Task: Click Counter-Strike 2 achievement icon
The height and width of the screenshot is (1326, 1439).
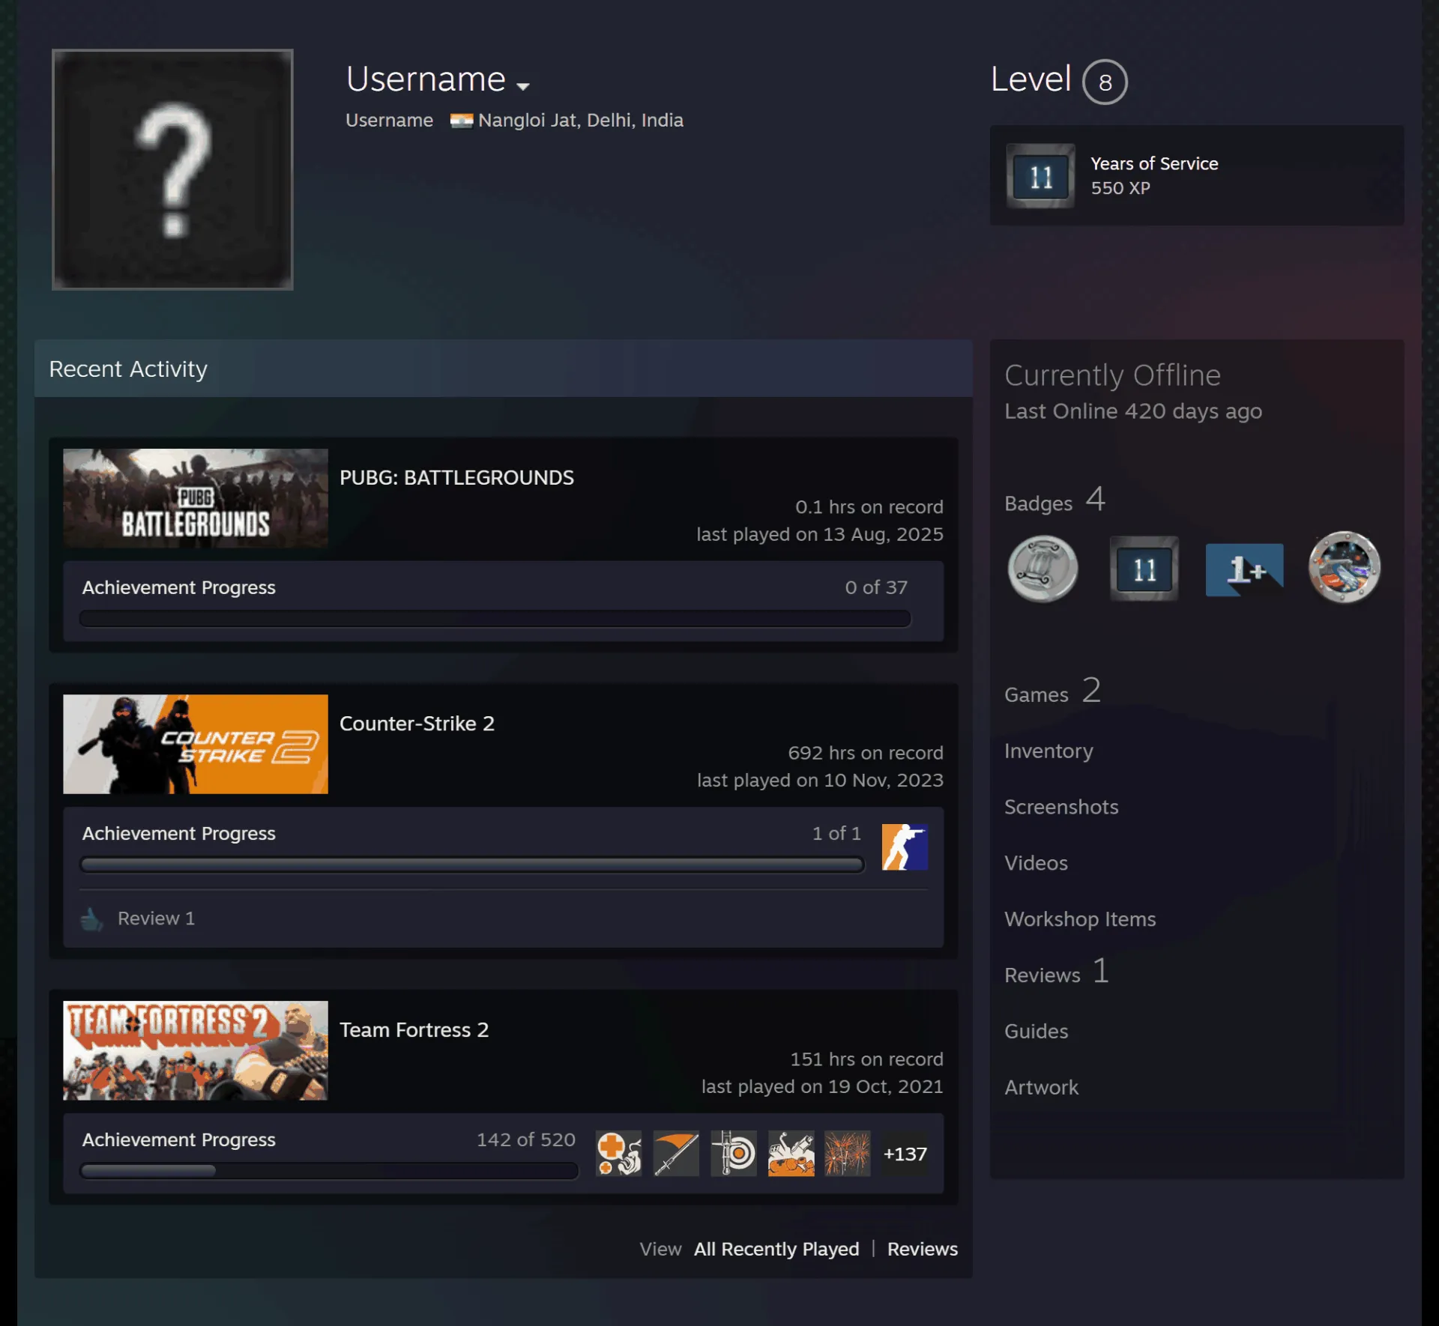Action: [905, 847]
